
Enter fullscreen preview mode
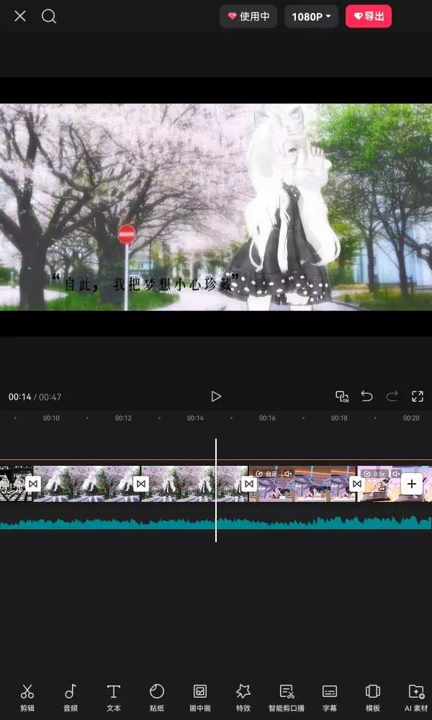pos(418,396)
